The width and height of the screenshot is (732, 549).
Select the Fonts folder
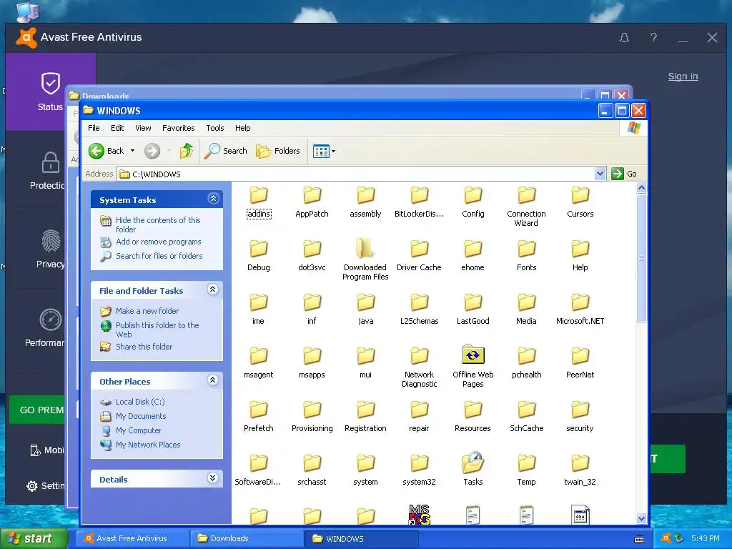click(527, 255)
